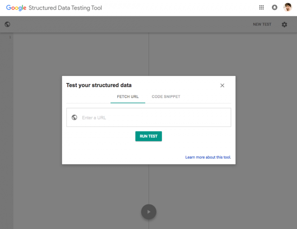Click the Google logo
This screenshot has height=229, width=297.
click(x=16, y=8)
